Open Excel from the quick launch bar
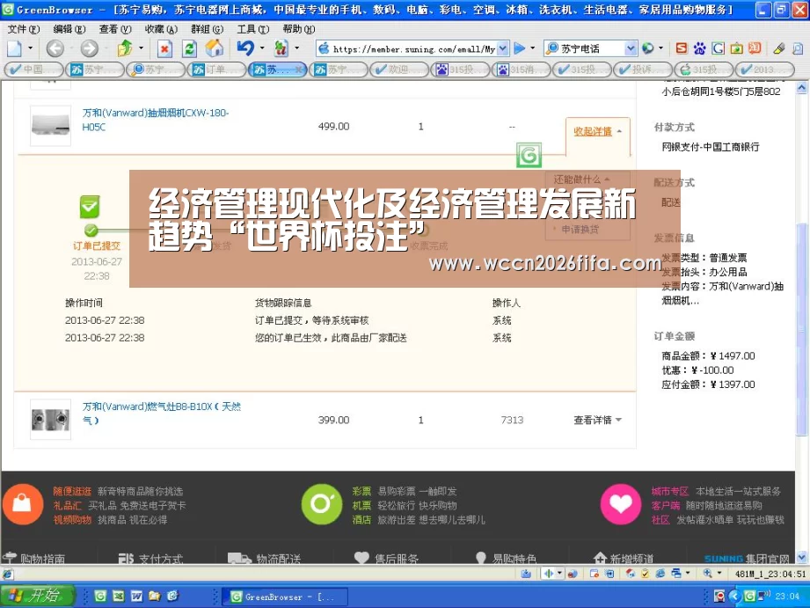This screenshot has width=810, height=608. (119, 596)
